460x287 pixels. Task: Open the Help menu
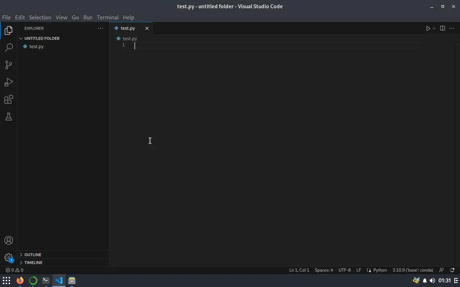pyautogui.click(x=128, y=17)
